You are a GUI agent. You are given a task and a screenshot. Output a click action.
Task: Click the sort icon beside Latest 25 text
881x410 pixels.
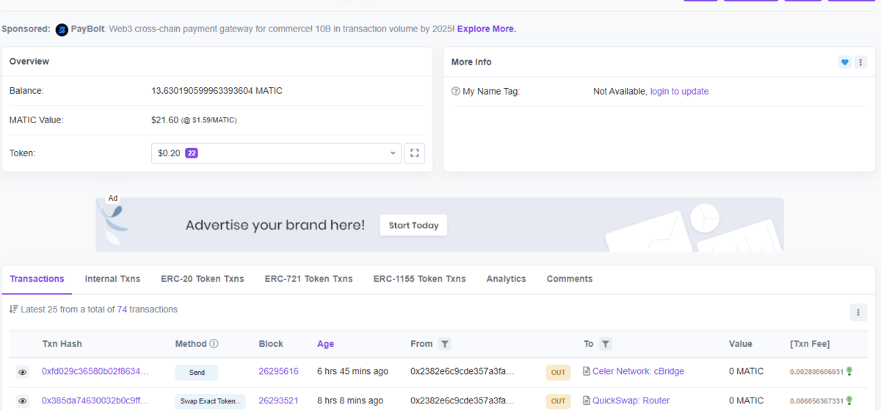coord(13,310)
